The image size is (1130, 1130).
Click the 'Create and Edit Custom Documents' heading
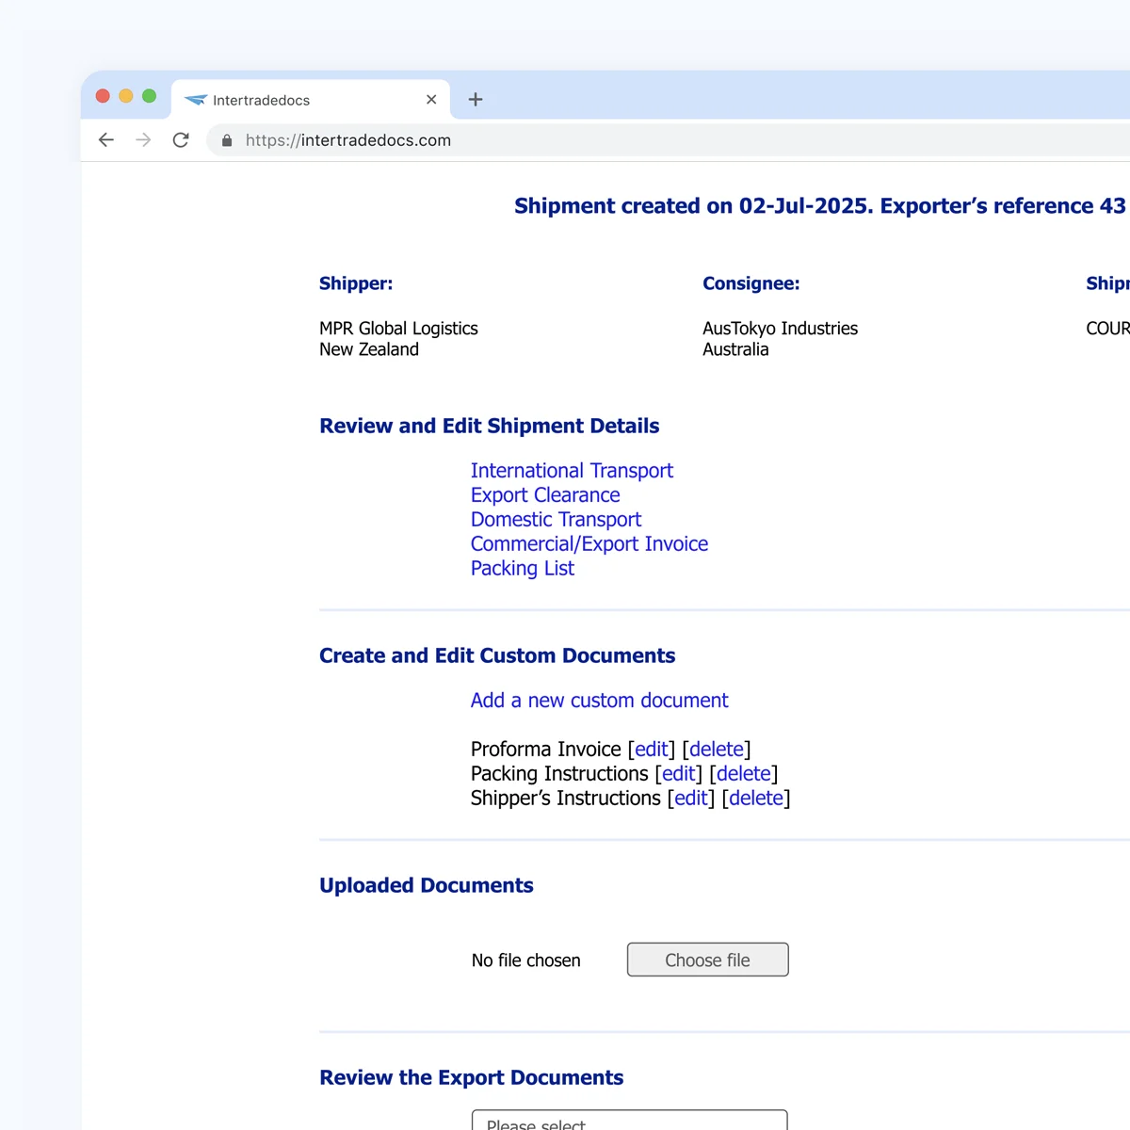pyautogui.click(x=497, y=655)
